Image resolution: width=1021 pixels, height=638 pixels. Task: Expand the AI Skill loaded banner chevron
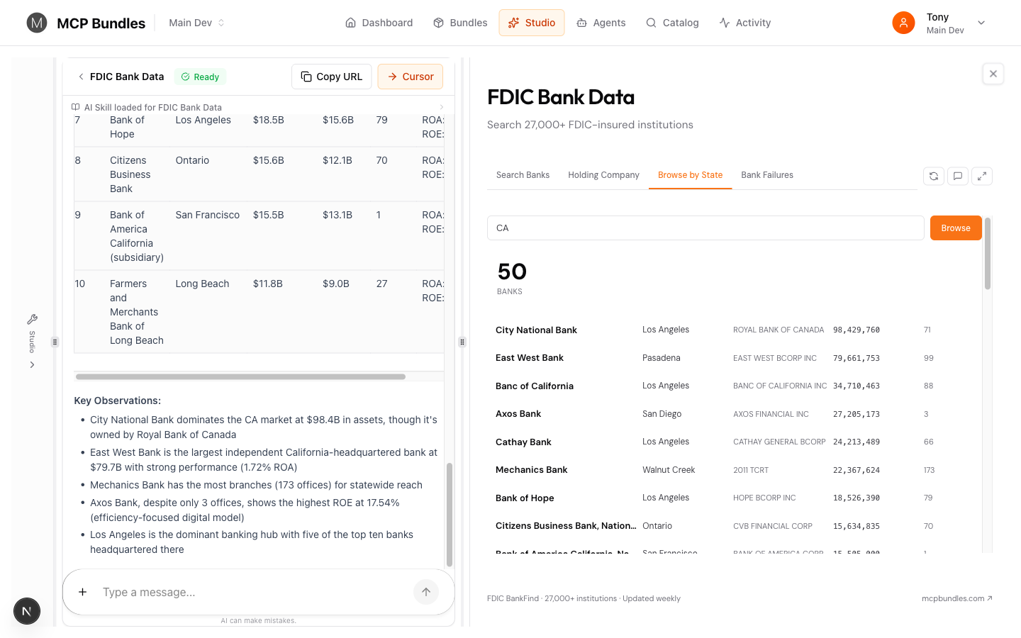441,107
